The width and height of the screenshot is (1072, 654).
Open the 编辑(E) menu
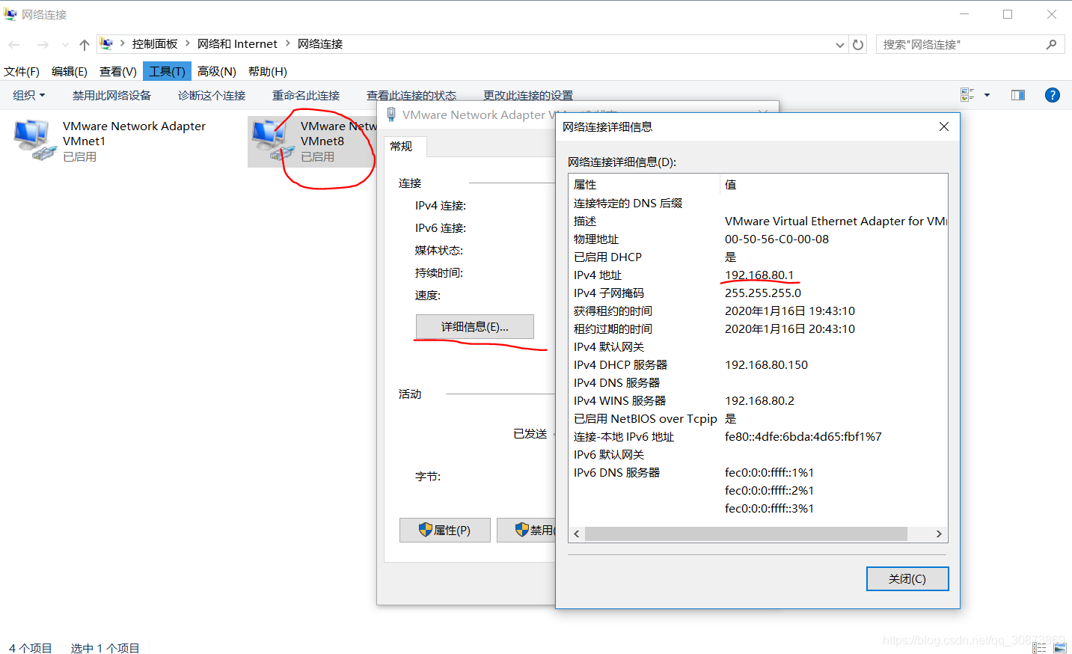pos(70,72)
